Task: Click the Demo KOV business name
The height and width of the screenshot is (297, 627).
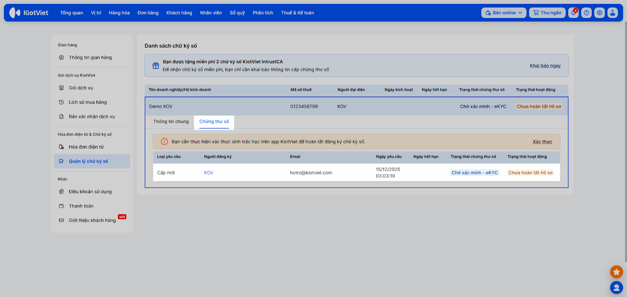Action: 161,107
